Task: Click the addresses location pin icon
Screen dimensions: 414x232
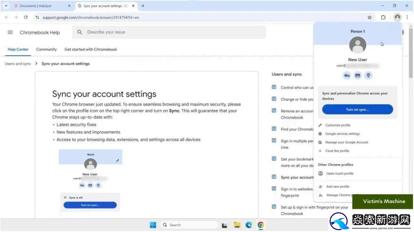Action: (x=368, y=76)
